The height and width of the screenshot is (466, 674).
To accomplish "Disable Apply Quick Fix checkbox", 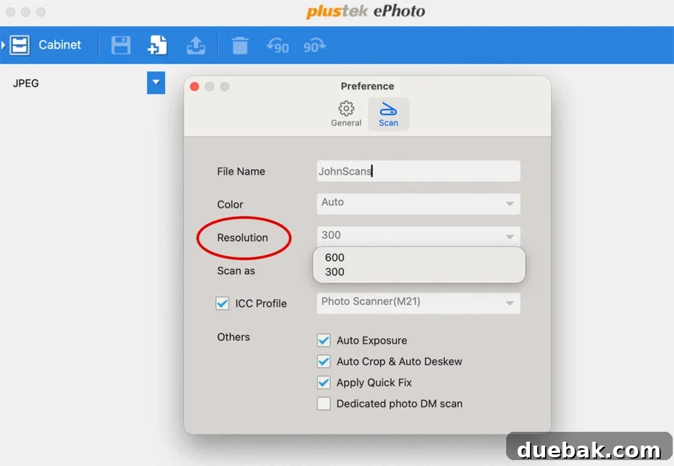I will (324, 383).
